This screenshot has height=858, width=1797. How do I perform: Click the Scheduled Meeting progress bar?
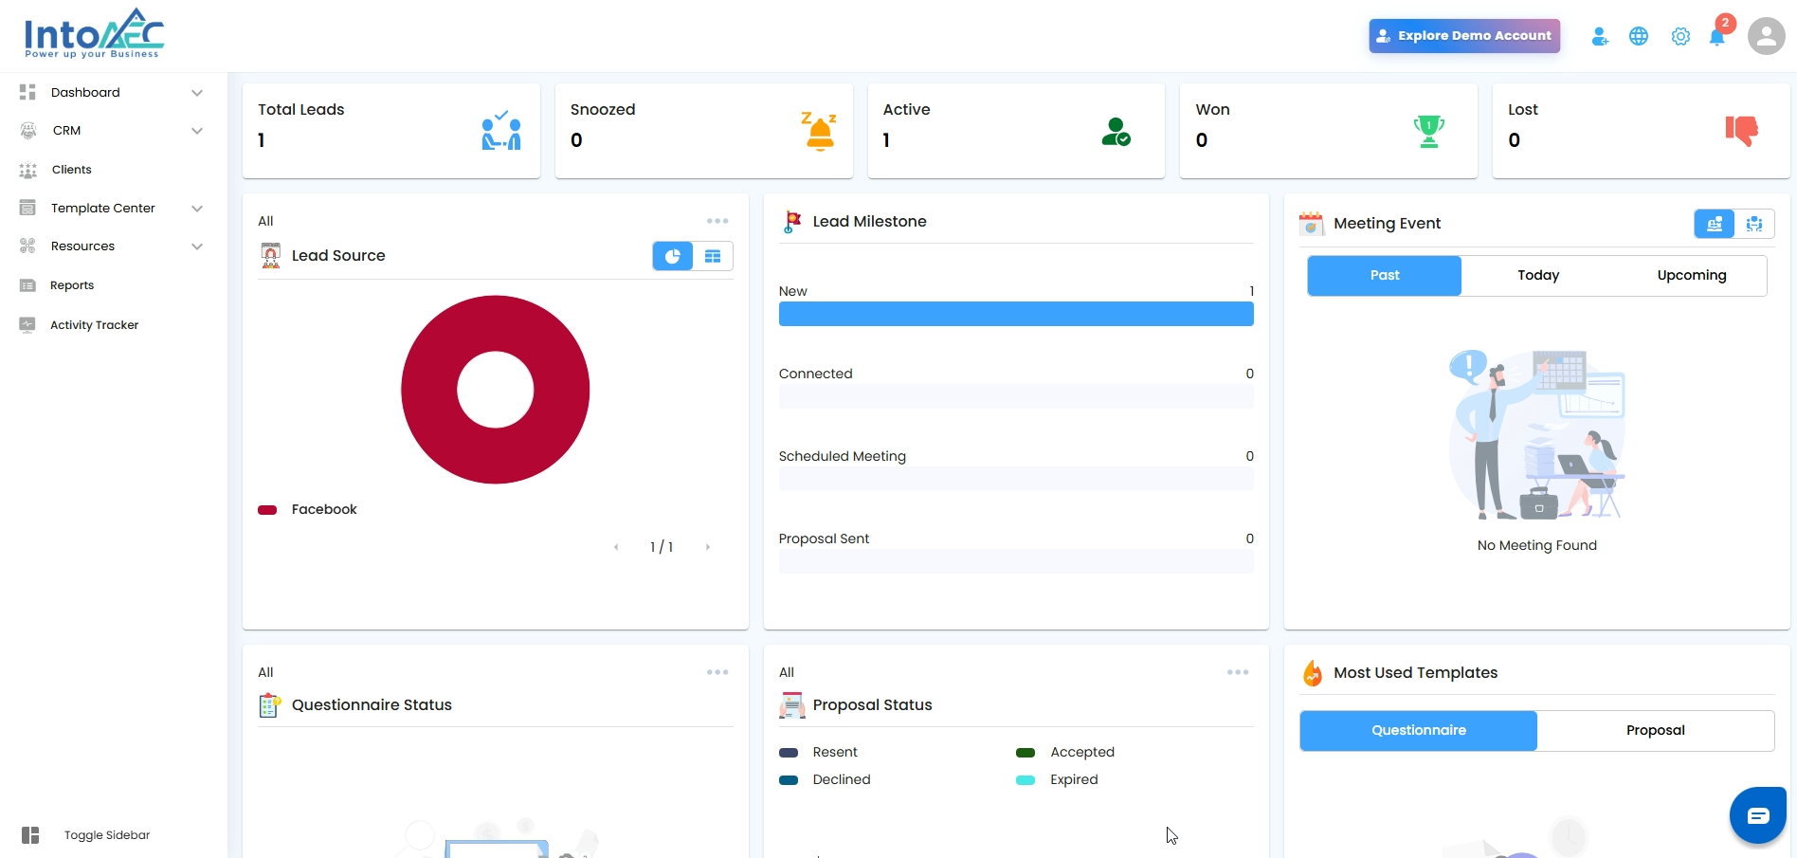[x=1016, y=479]
